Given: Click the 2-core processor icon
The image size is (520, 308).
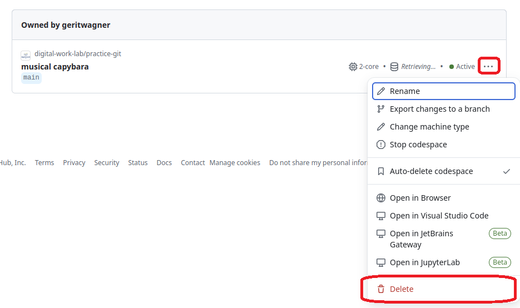Looking at the screenshot, I should point(353,67).
